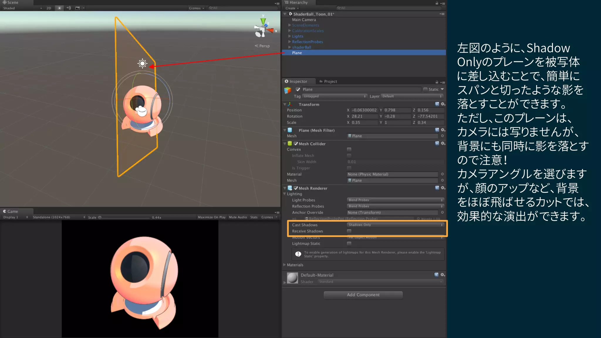The height and width of the screenshot is (338, 601).
Task: Open the Hierarchy Create menu
Action: [292, 8]
